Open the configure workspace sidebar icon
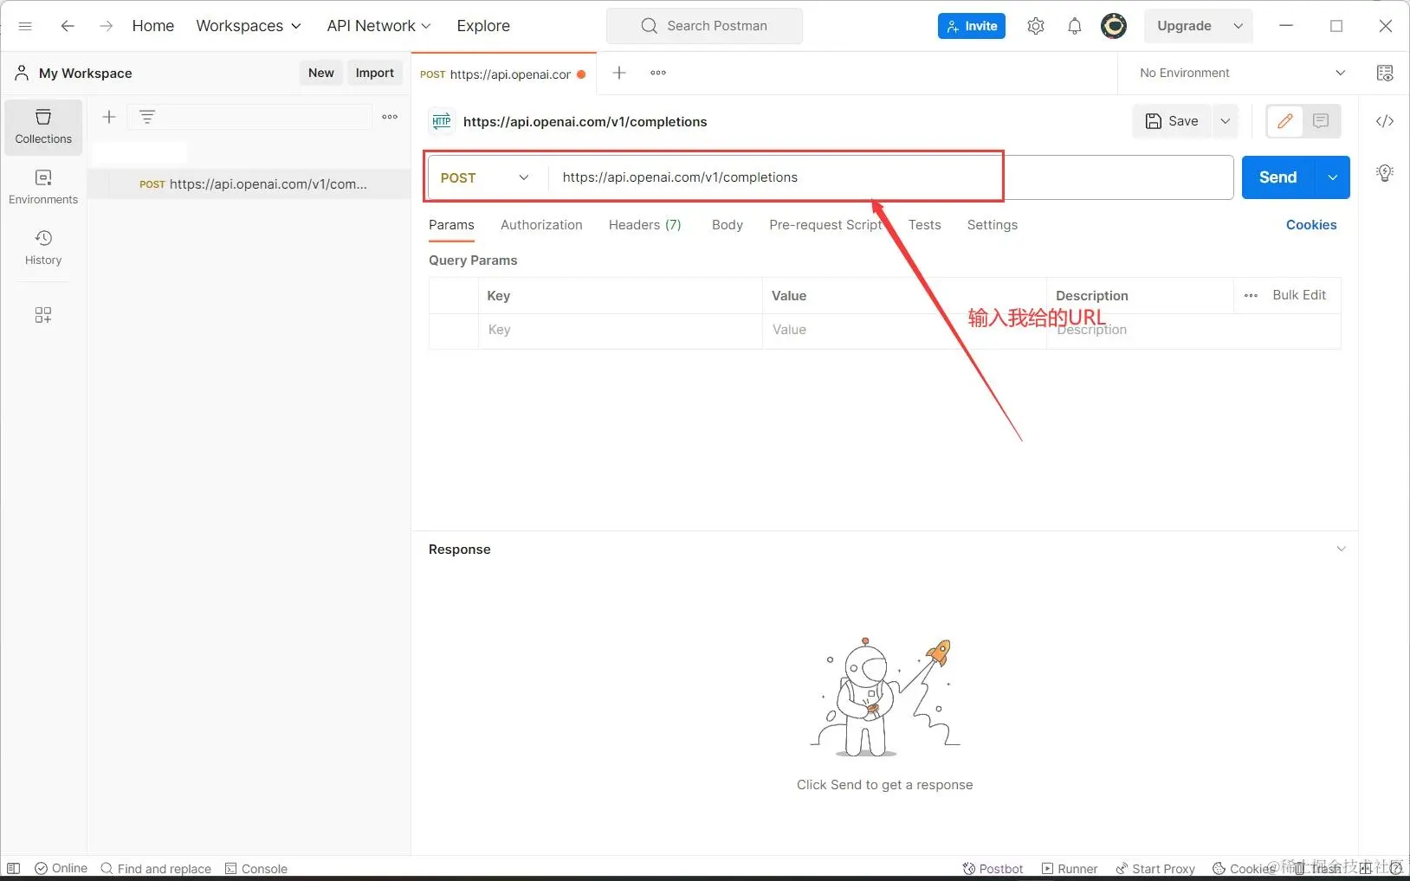Screen dimensions: 1410x881 43,315
